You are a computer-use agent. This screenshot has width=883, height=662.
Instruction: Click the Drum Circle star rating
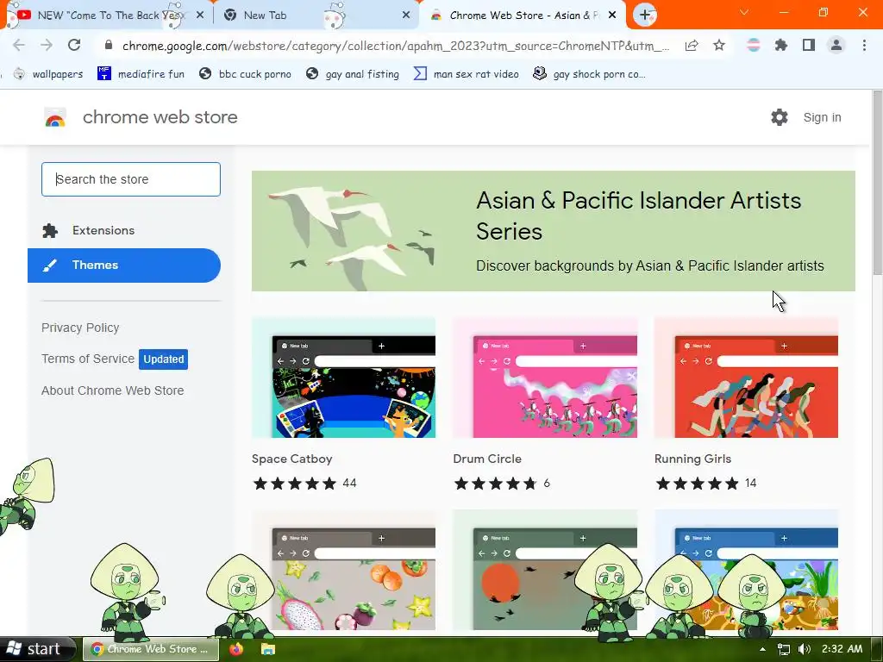[496, 484]
